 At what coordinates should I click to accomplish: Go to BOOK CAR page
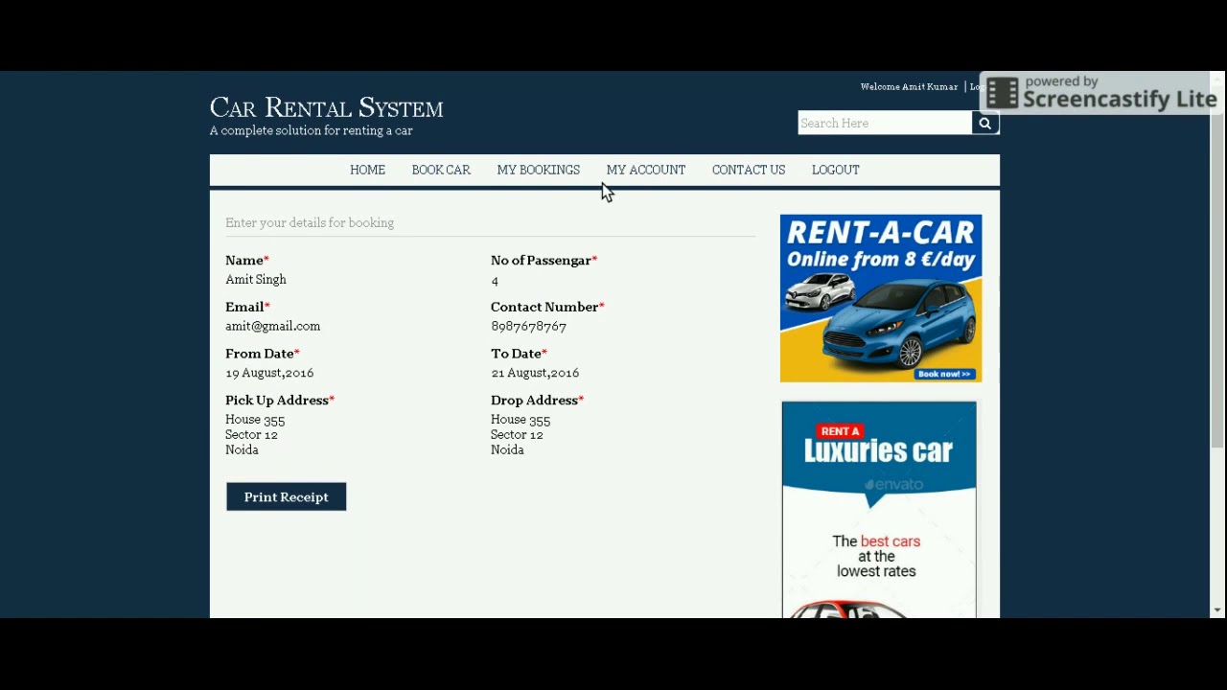441,170
